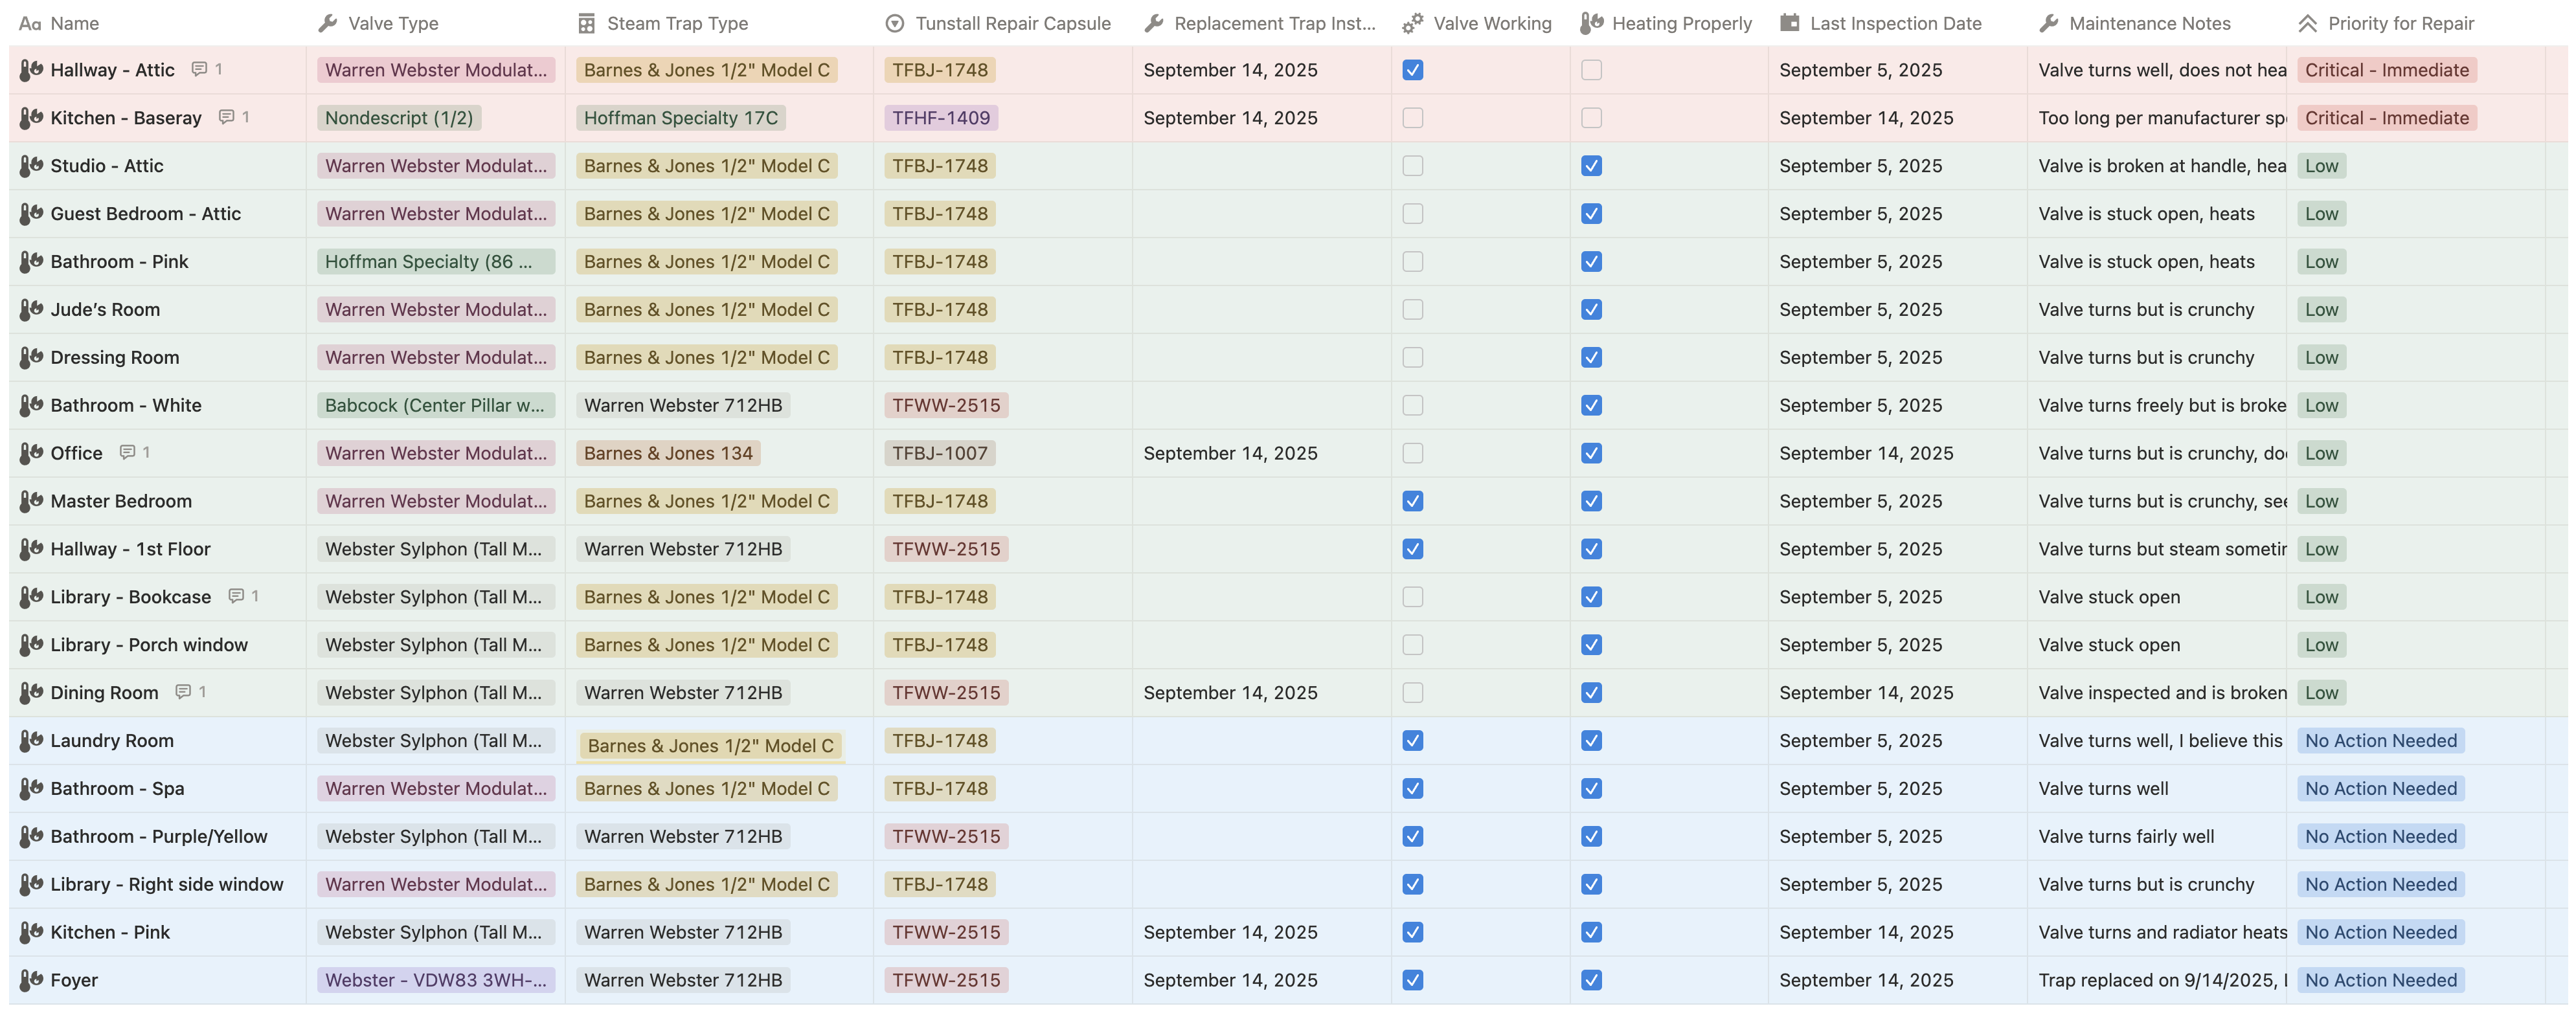Click the wrench icon in Valve Type header
Image resolution: width=2576 pixels, height=1015 pixels.
click(327, 22)
